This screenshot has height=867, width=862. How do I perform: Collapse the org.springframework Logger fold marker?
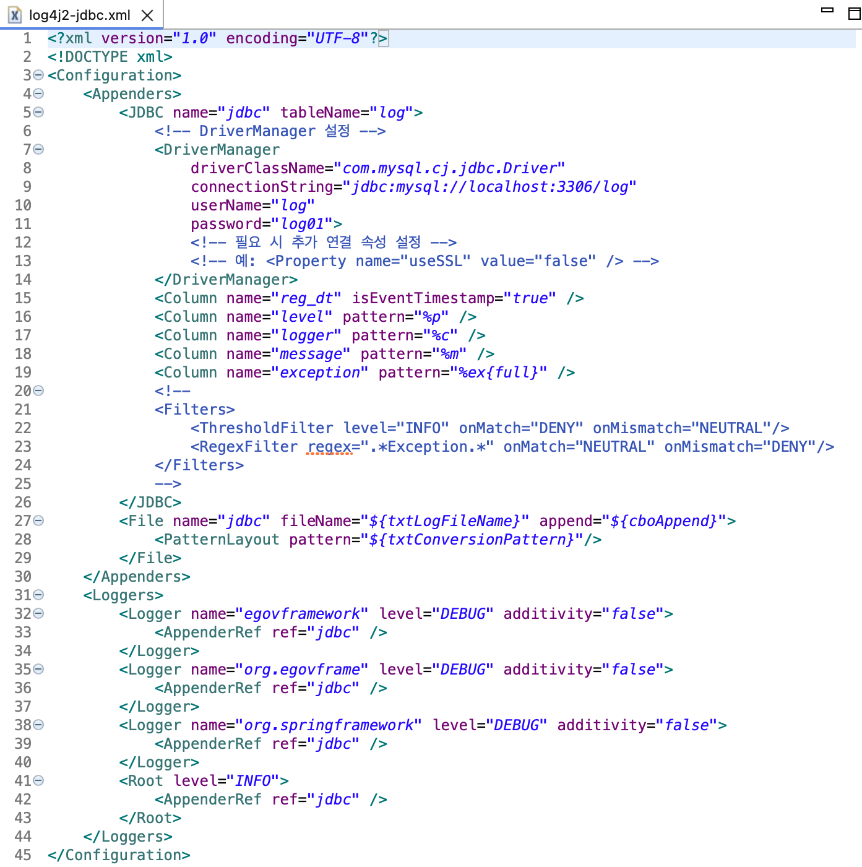[x=37, y=725]
